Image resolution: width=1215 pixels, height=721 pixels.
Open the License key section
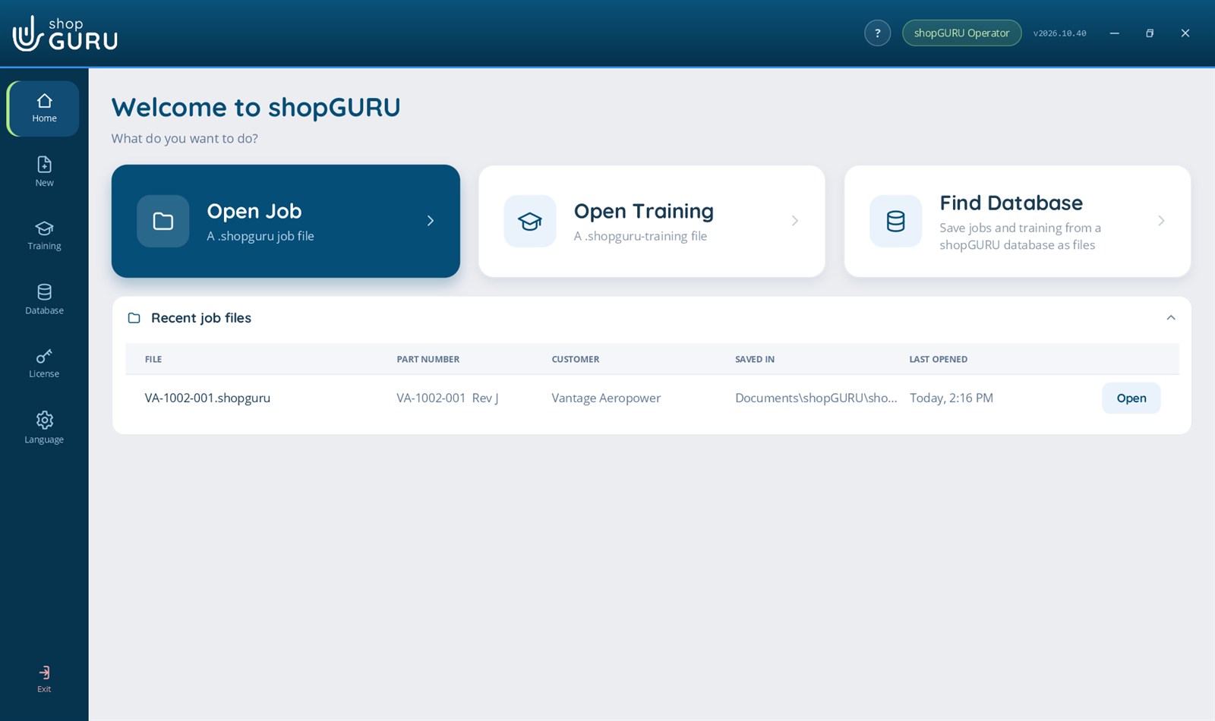pos(44,363)
